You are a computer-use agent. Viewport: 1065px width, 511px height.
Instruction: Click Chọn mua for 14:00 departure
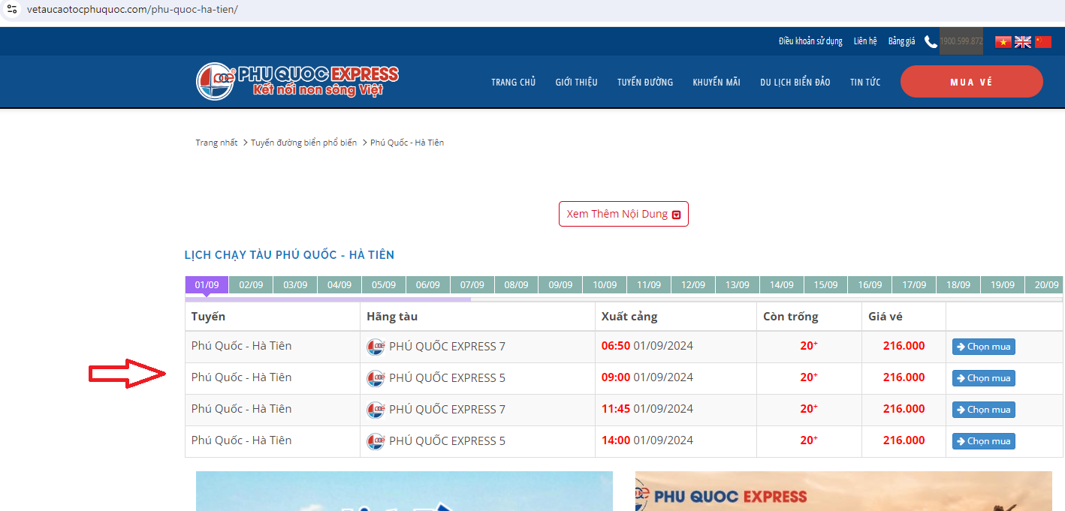pos(984,441)
